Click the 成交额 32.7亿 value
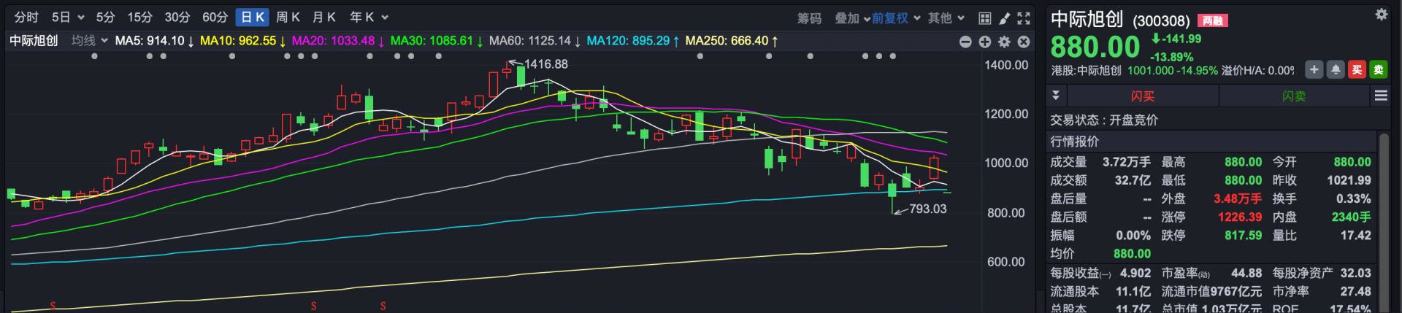Screen dimensions: 1402x313 (x=1133, y=180)
